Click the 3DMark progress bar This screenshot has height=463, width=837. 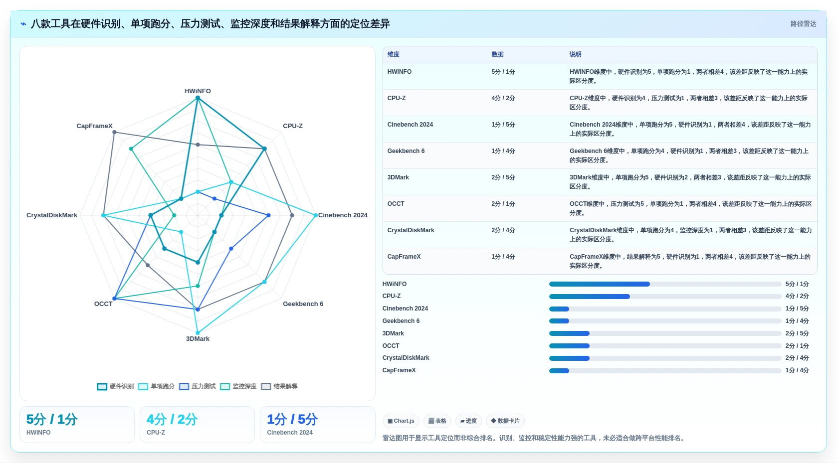click(x=665, y=333)
